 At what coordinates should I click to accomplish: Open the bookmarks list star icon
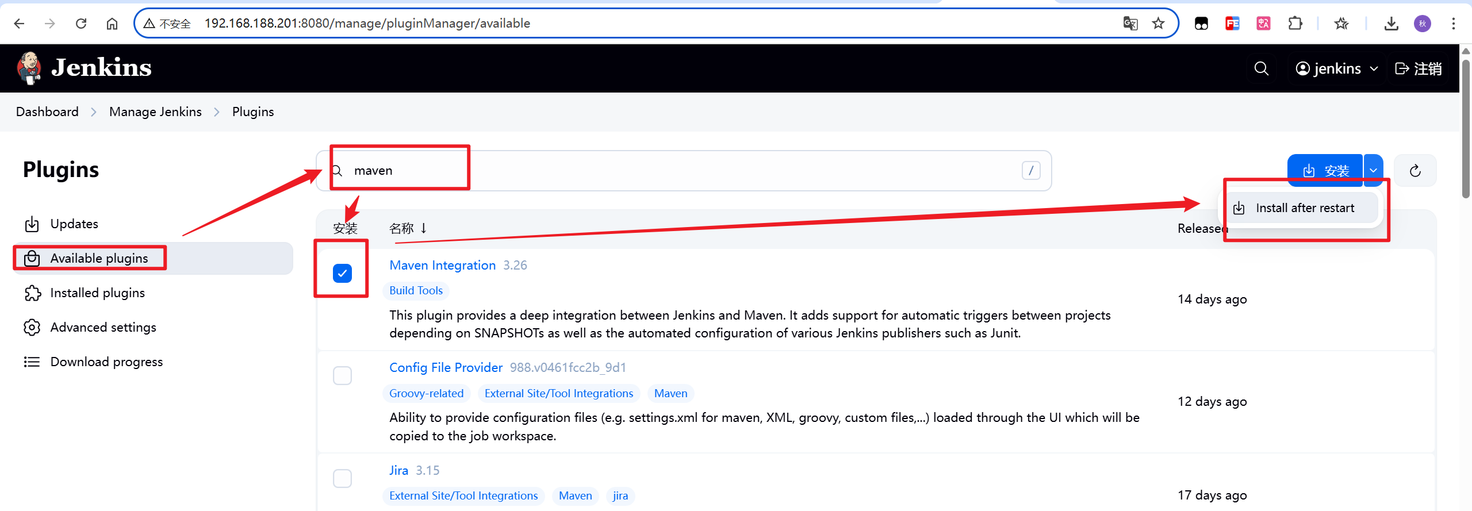point(1341,24)
